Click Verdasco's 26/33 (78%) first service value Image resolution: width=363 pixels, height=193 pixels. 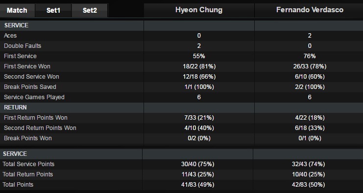point(310,66)
